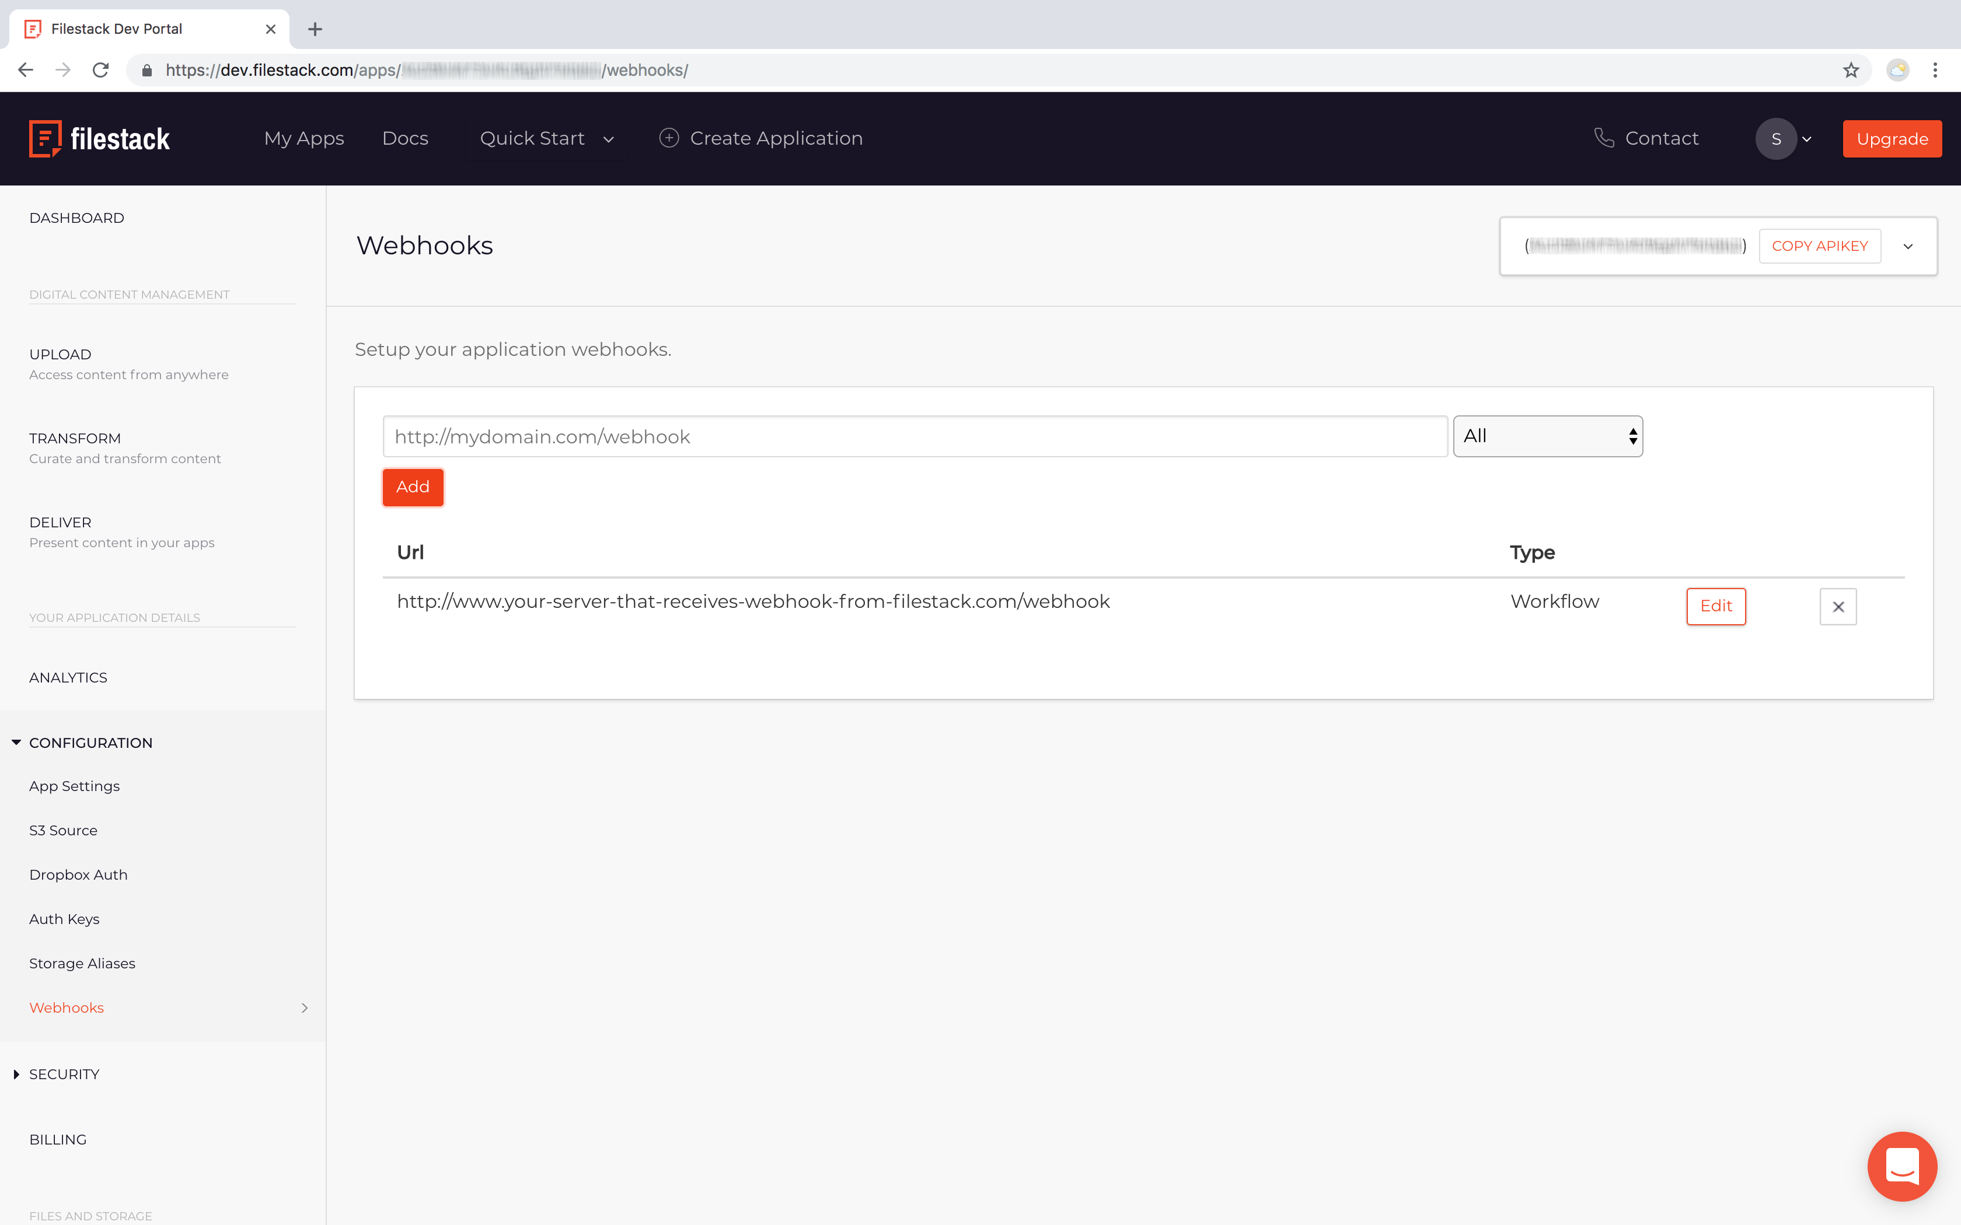Expand the application selector chevron
The width and height of the screenshot is (1961, 1225).
[x=1907, y=246]
